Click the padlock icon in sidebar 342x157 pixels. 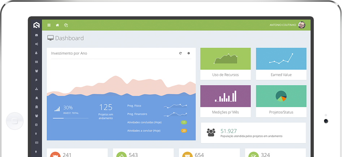coord(36,53)
